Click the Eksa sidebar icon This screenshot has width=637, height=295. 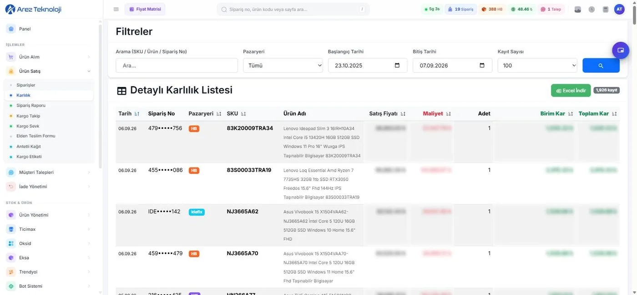coord(11,258)
